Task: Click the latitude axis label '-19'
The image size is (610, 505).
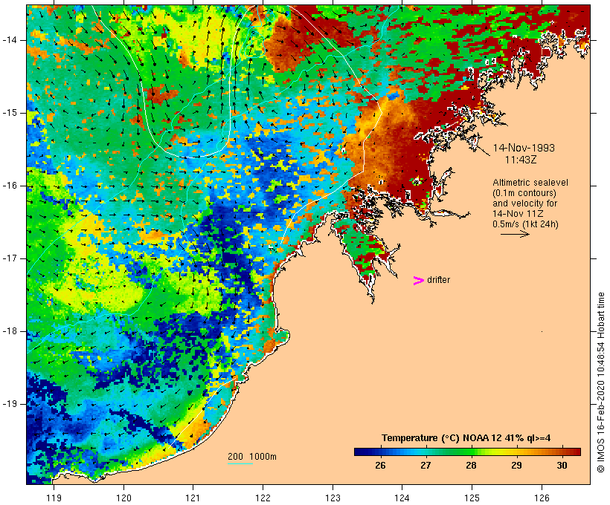Action: point(9,404)
